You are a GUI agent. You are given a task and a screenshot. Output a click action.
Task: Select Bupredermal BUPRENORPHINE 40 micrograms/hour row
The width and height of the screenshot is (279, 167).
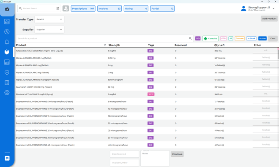(x=147, y=145)
